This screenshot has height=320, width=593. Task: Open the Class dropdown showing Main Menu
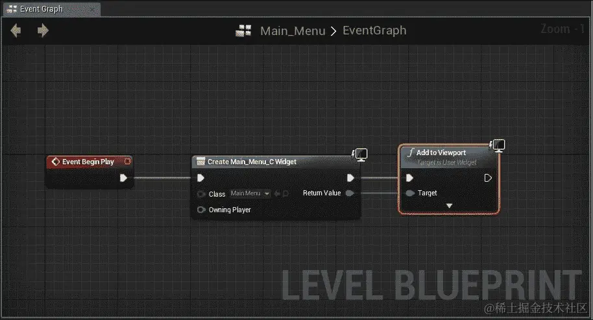click(x=250, y=193)
